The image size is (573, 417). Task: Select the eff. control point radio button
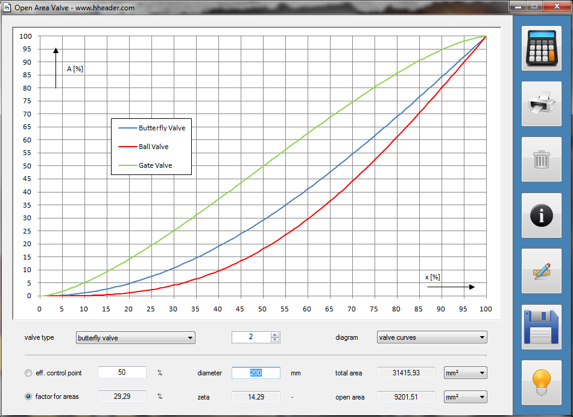tap(28, 373)
